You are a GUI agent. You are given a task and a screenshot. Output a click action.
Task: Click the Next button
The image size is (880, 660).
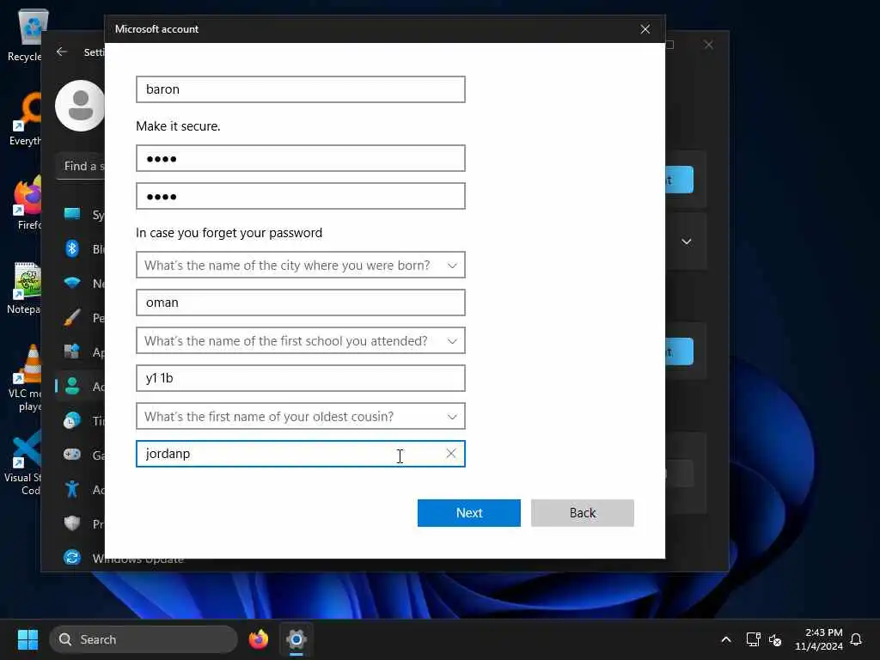[x=468, y=513]
